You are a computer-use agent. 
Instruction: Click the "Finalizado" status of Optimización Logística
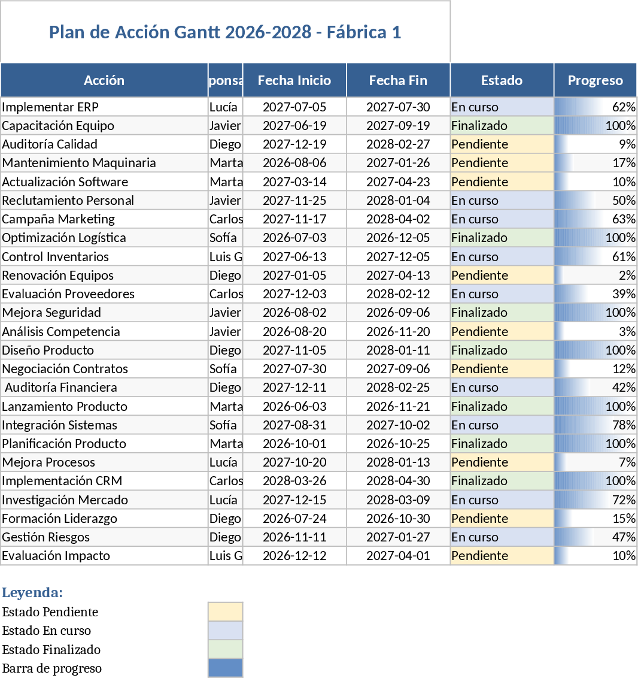point(502,237)
